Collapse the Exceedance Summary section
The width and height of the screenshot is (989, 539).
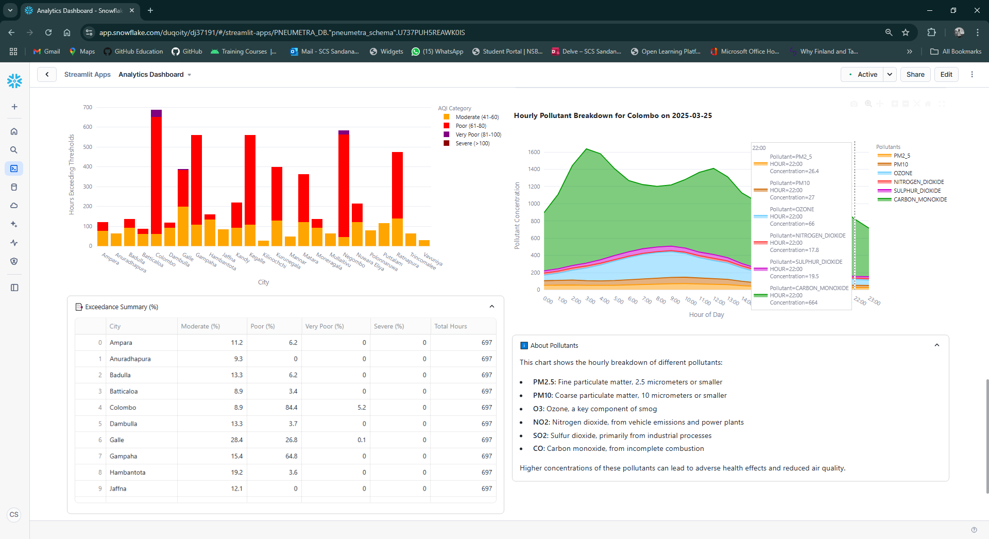point(492,306)
